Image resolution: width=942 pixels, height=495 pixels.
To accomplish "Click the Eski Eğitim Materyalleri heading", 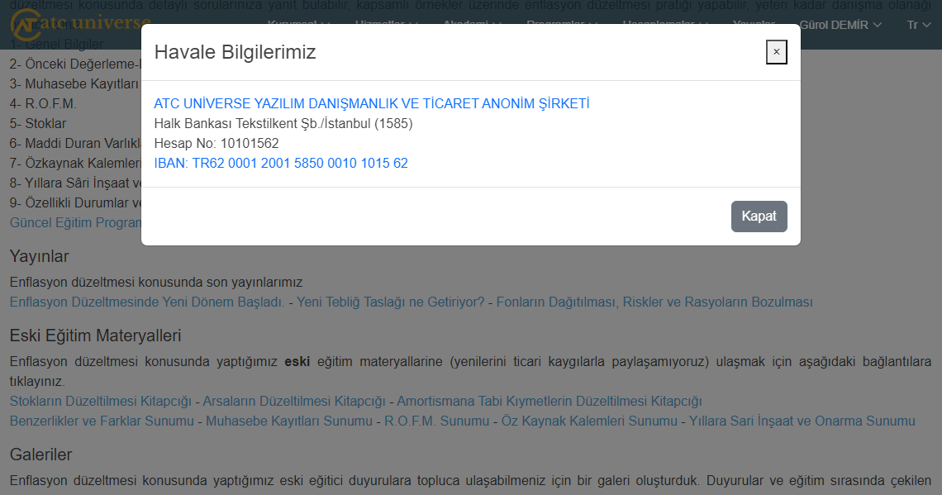I will click(x=95, y=336).
